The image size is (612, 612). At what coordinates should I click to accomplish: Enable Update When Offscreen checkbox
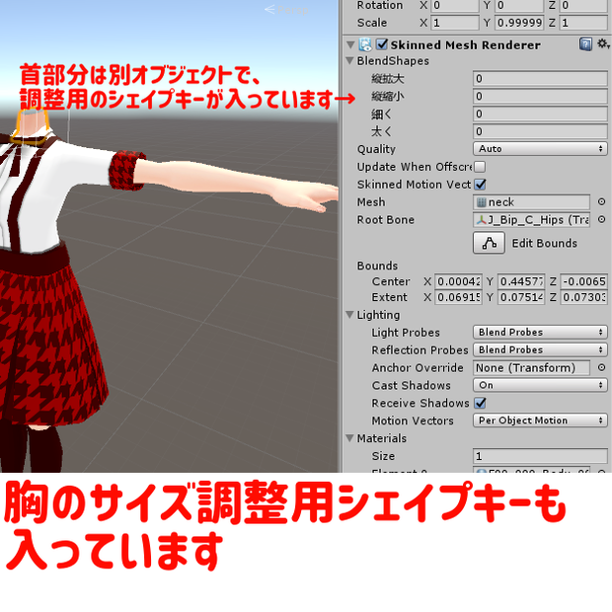[x=480, y=167]
